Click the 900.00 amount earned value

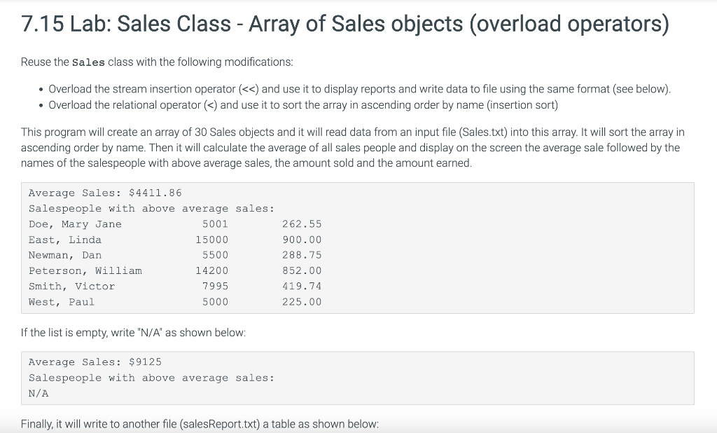coord(302,240)
